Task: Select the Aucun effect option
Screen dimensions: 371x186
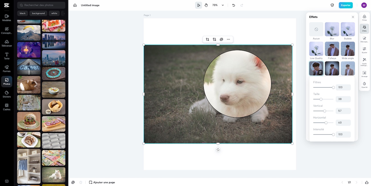Action: click(x=316, y=30)
